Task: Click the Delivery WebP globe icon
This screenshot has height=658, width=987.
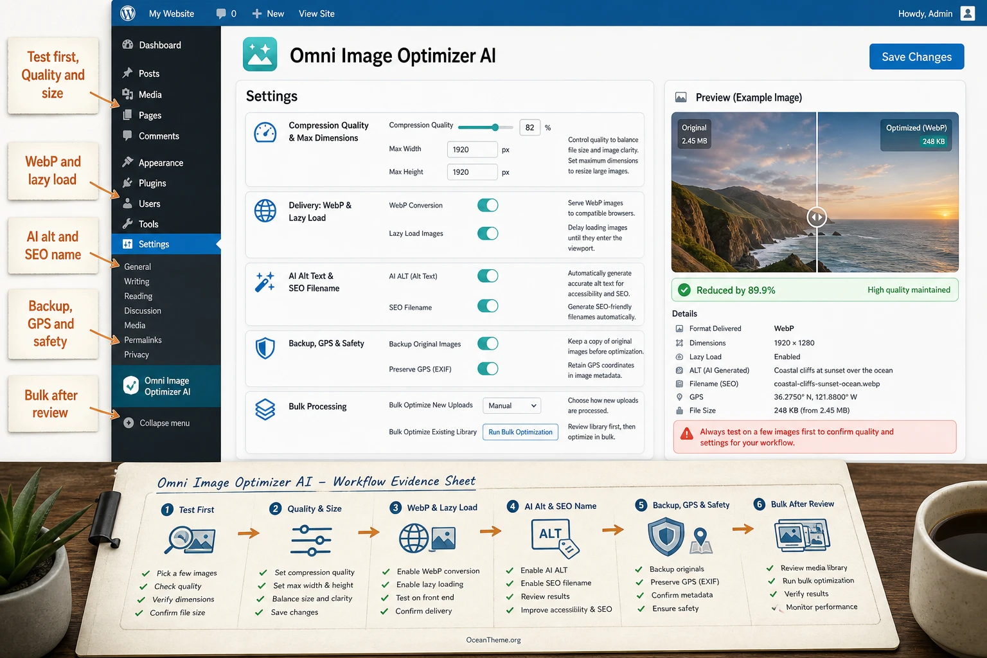Action: click(265, 211)
